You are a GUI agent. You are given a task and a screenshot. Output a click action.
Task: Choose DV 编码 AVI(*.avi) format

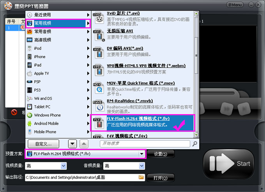[125, 48]
